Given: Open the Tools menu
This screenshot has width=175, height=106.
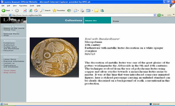Looking at the screenshot, I should (x=32, y=6).
